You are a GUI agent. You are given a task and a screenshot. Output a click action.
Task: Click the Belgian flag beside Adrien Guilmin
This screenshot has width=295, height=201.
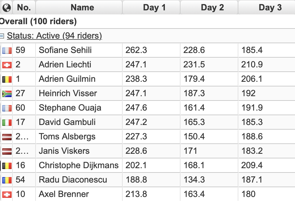(7, 79)
